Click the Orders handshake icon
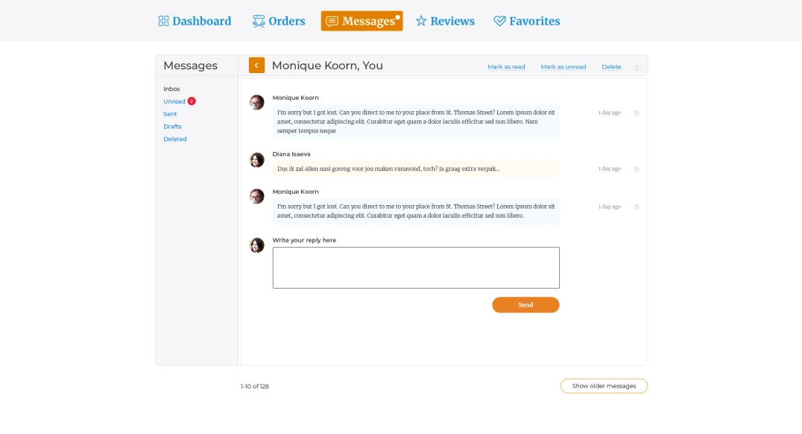The image size is (802, 434). pos(259,21)
